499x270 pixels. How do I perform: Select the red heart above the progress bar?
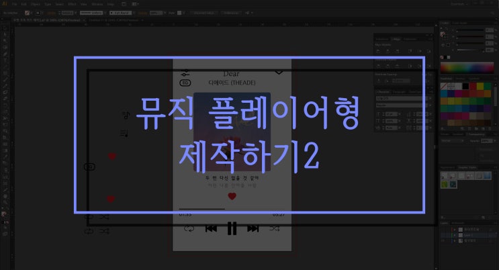click(232, 196)
